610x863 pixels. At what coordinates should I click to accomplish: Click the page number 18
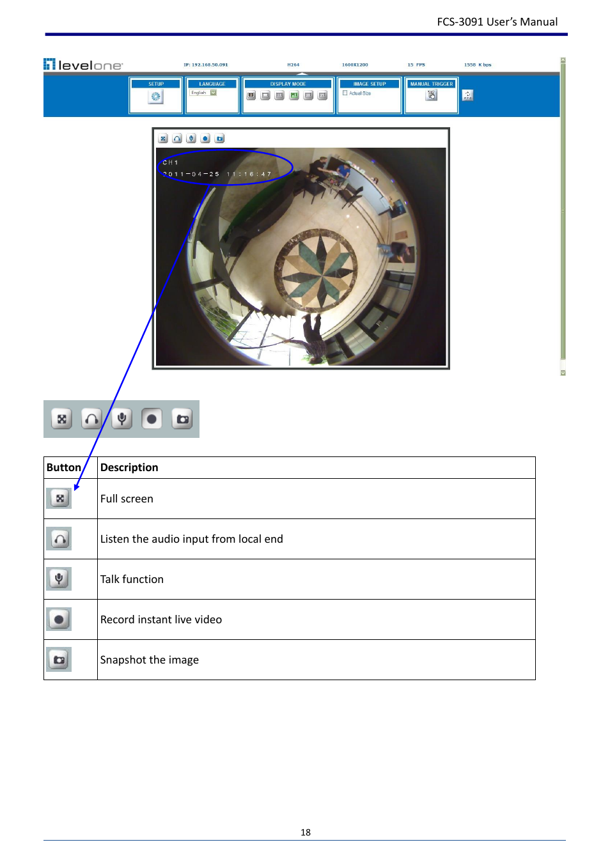(306, 832)
